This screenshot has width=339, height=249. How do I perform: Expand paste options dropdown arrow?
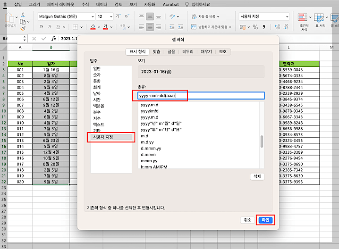[17, 17]
